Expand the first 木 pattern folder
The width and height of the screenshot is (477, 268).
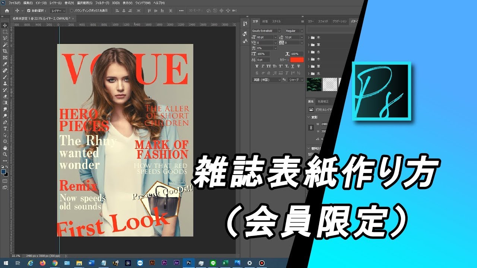click(309, 38)
